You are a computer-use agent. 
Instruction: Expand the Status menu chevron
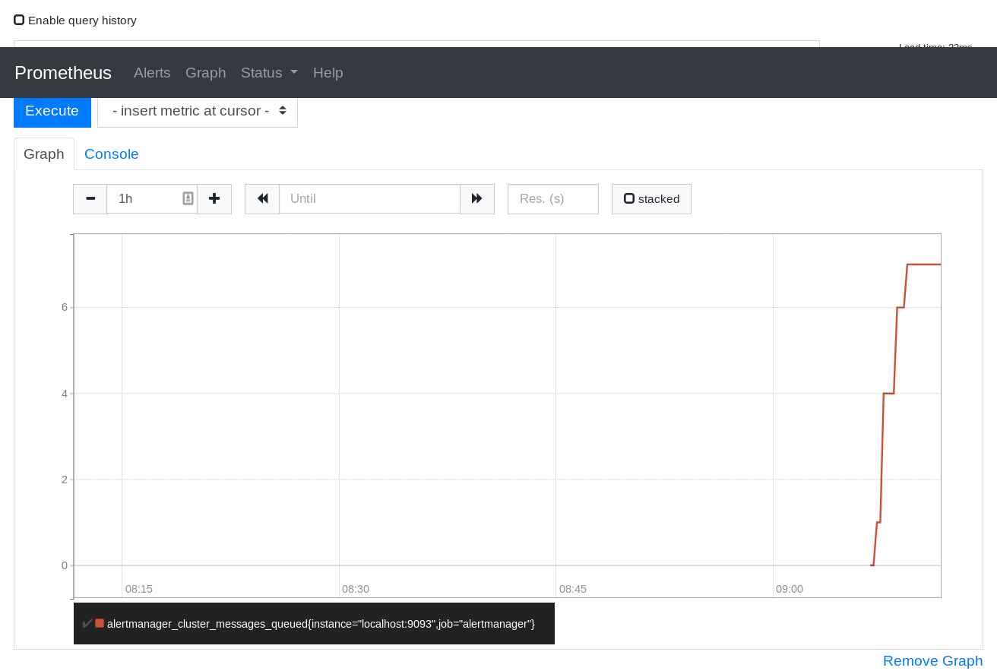pyautogui.click(x=293, y=73)
